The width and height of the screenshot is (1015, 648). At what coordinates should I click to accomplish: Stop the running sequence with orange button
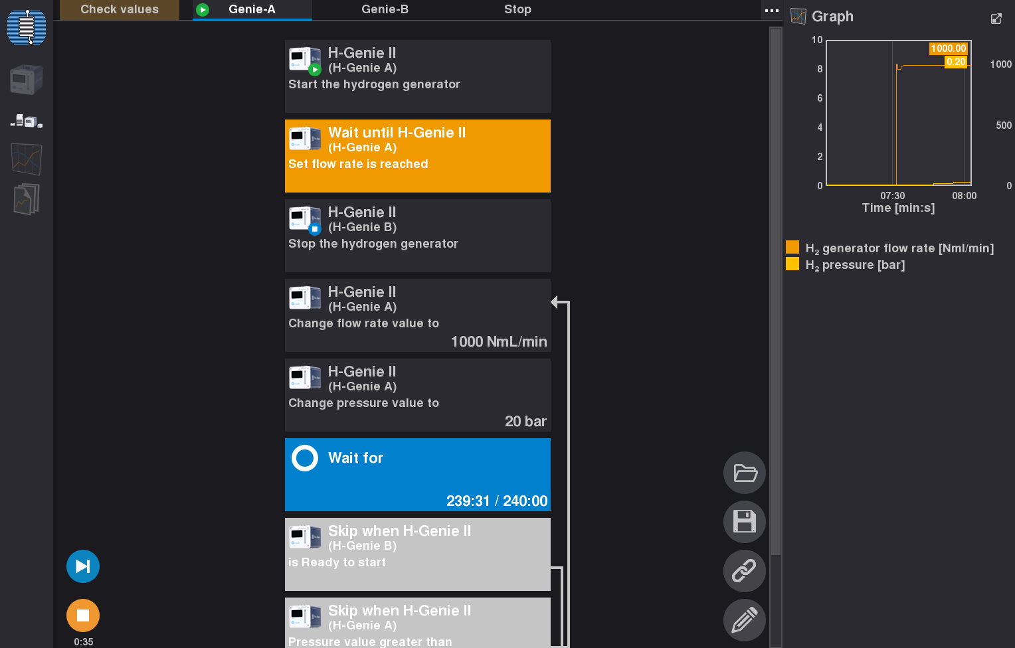[83, 615]
